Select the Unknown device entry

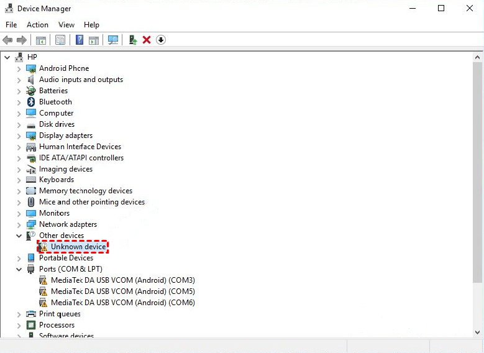pyautogui.click(x=78, y=247)
